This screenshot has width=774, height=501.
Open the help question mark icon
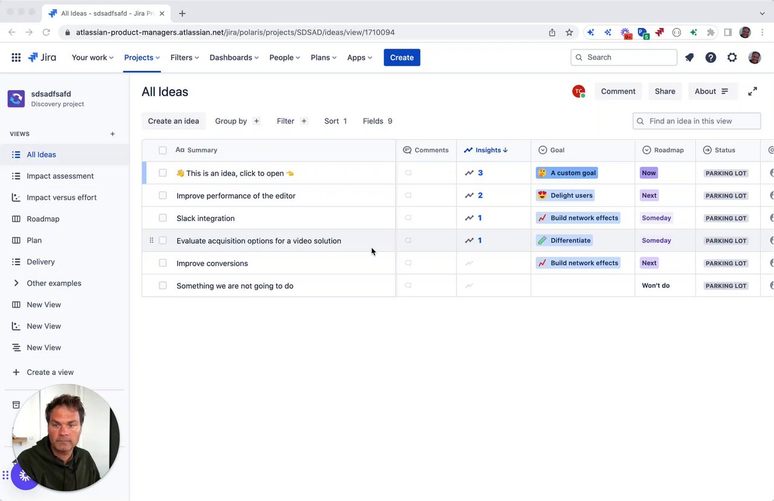(711, 57)
